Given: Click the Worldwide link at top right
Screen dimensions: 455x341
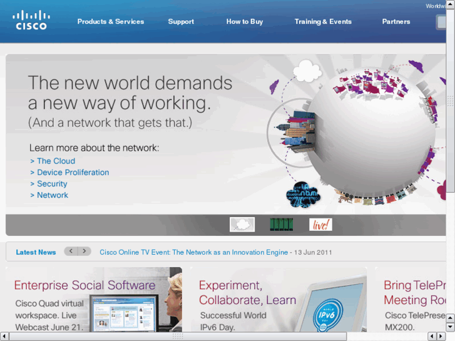Looking at the screenshot, I should [x=435, y=6].
